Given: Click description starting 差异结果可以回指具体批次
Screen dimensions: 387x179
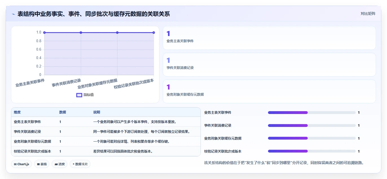Looking at the screenshot, I should 123,151.
